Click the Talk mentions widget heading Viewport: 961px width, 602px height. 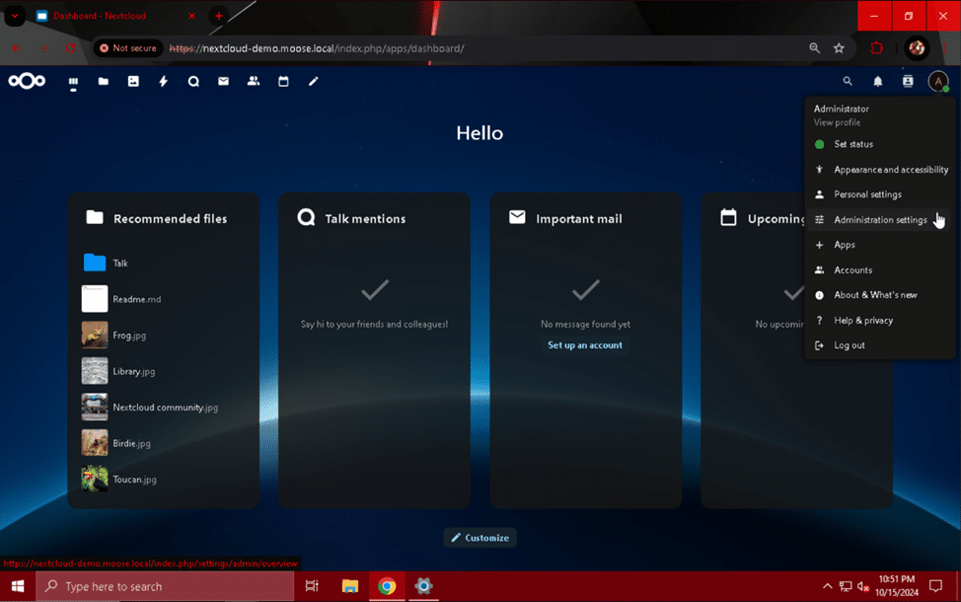tap(365, 219)
